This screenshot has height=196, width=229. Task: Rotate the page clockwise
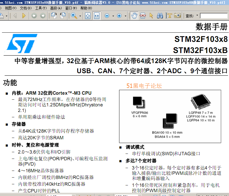pos(54,16)
